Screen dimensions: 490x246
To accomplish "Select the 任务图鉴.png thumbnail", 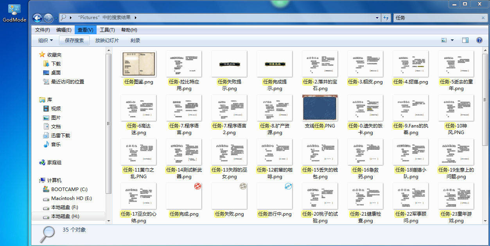I will [138, 64].
